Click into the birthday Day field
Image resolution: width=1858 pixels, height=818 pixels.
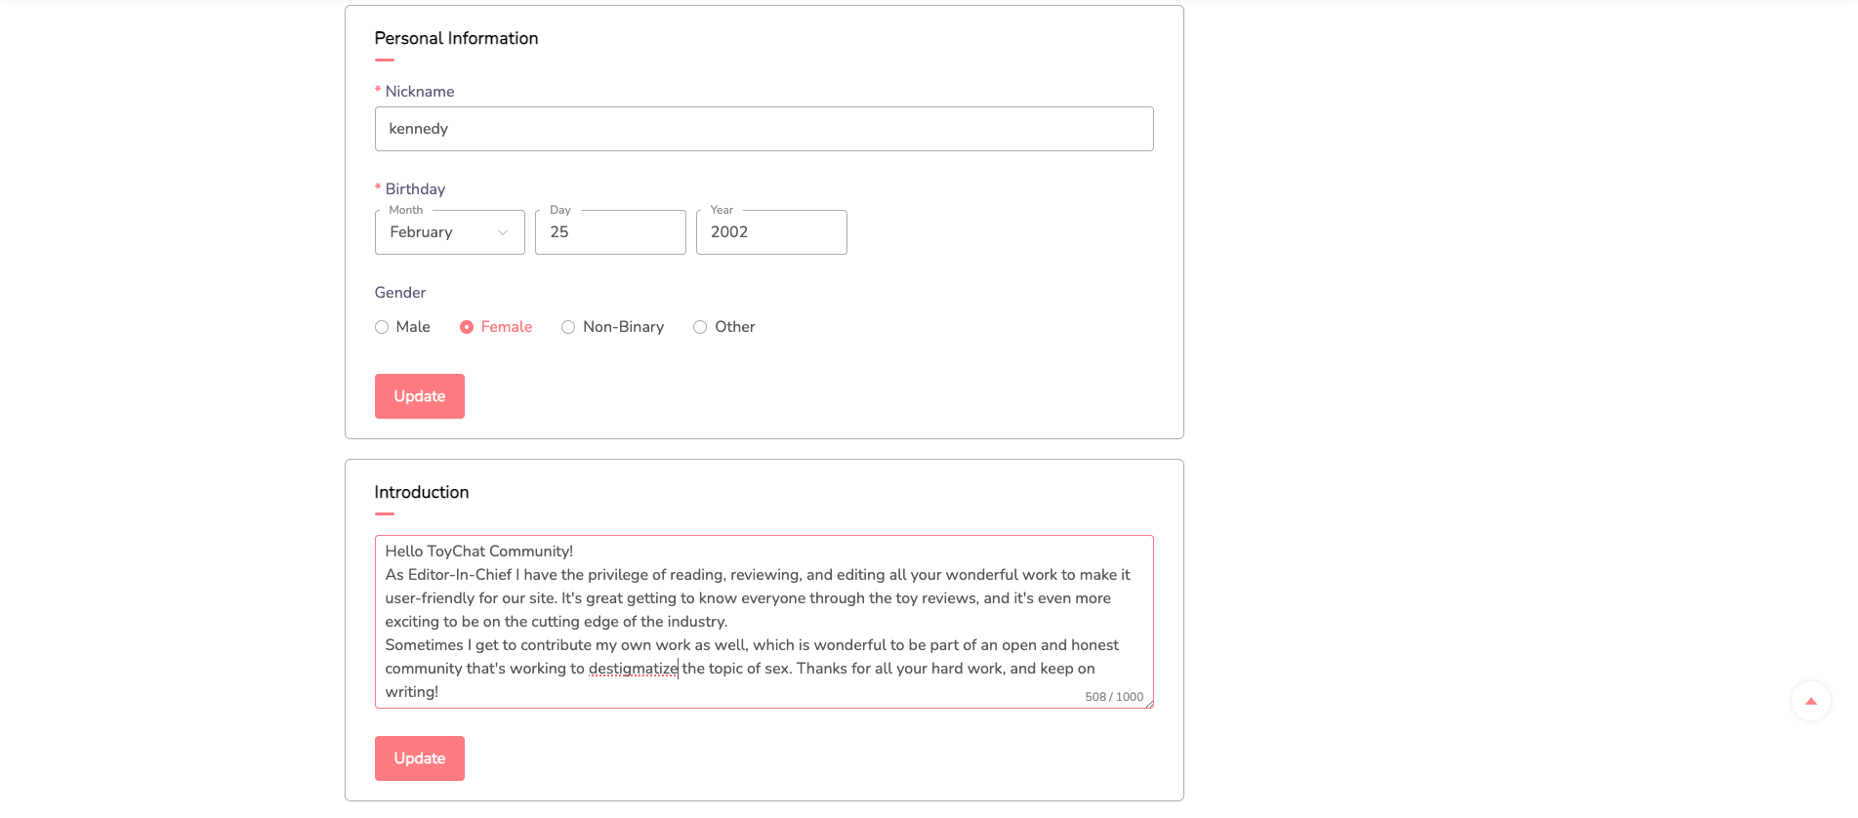pyautogui.click(x=610, y=232)
